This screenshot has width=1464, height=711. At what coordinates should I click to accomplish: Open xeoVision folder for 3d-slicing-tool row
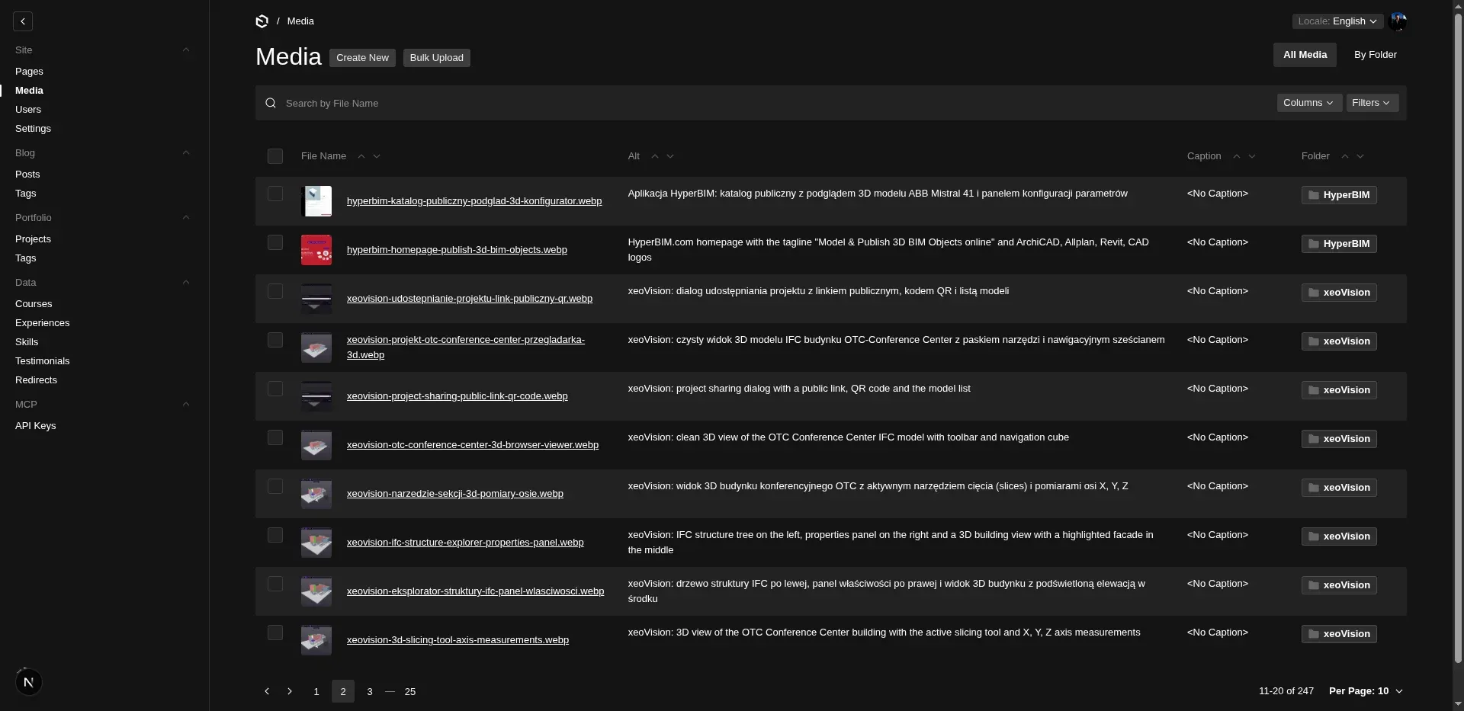(1339, 634)
